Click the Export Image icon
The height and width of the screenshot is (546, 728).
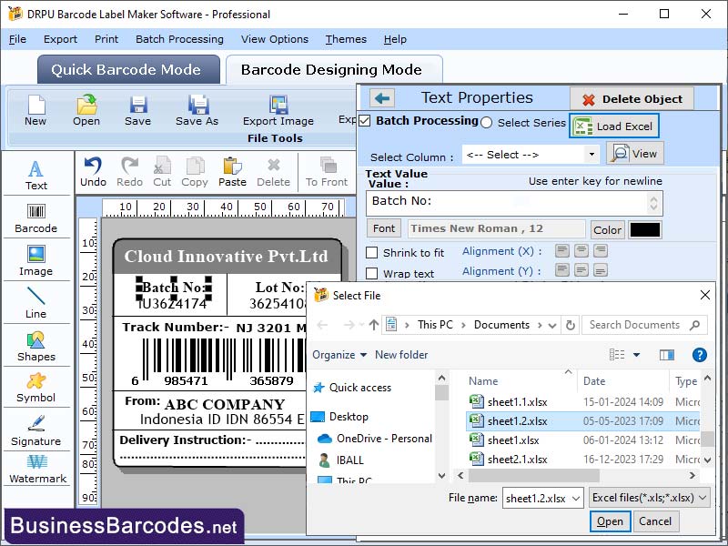pyautogui.click(x=278, y=109)
